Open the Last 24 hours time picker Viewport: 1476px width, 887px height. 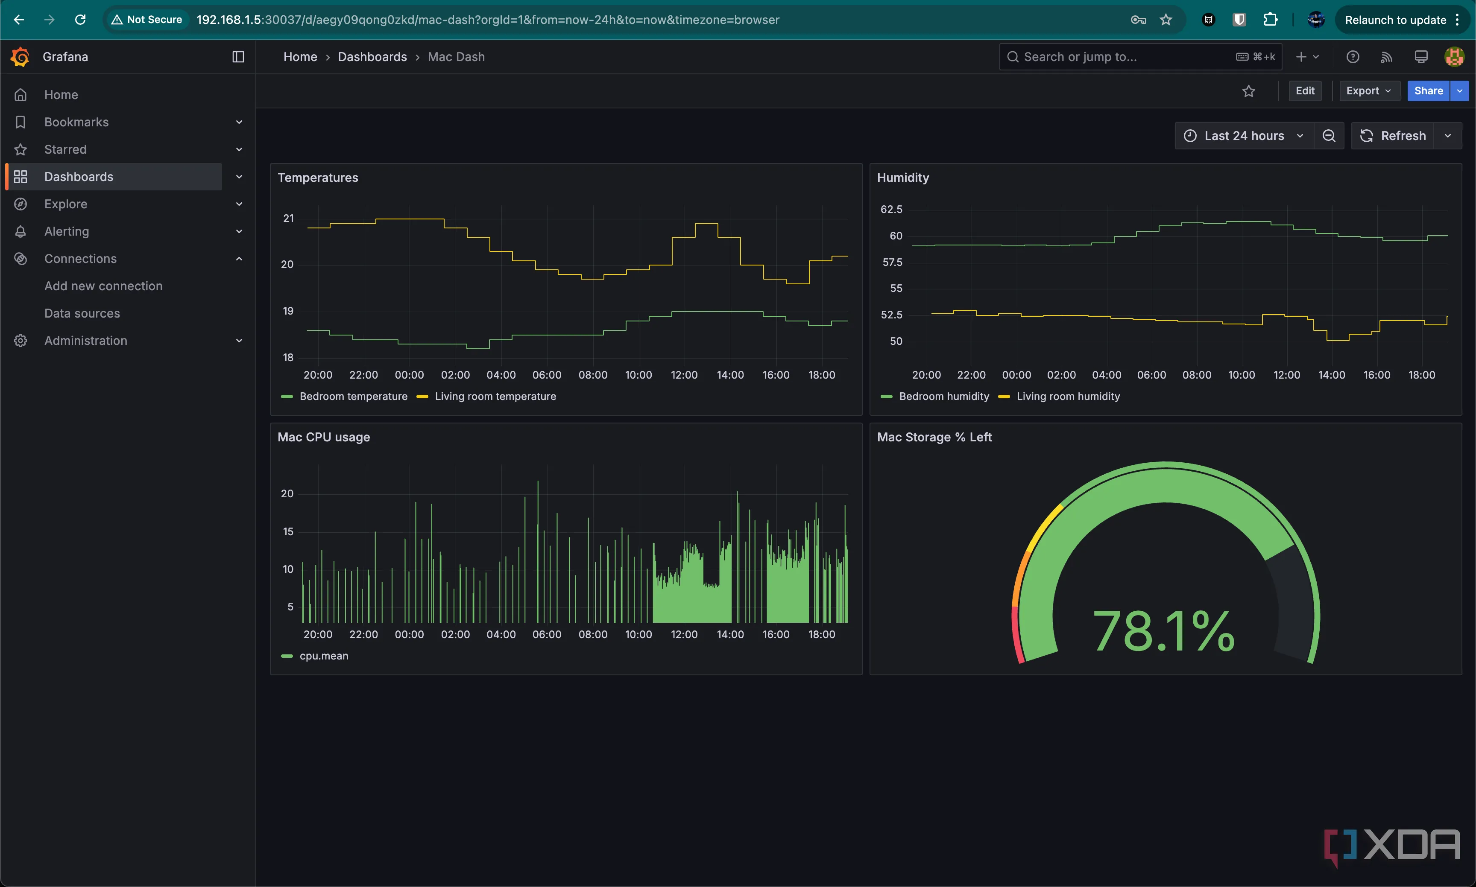(1243, 136)
